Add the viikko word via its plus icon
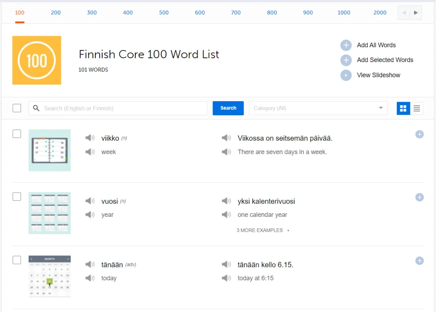 click(419, 134)
